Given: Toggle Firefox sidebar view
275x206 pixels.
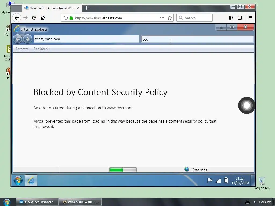Looking at the screenshot, I should (x=240, y=18).
